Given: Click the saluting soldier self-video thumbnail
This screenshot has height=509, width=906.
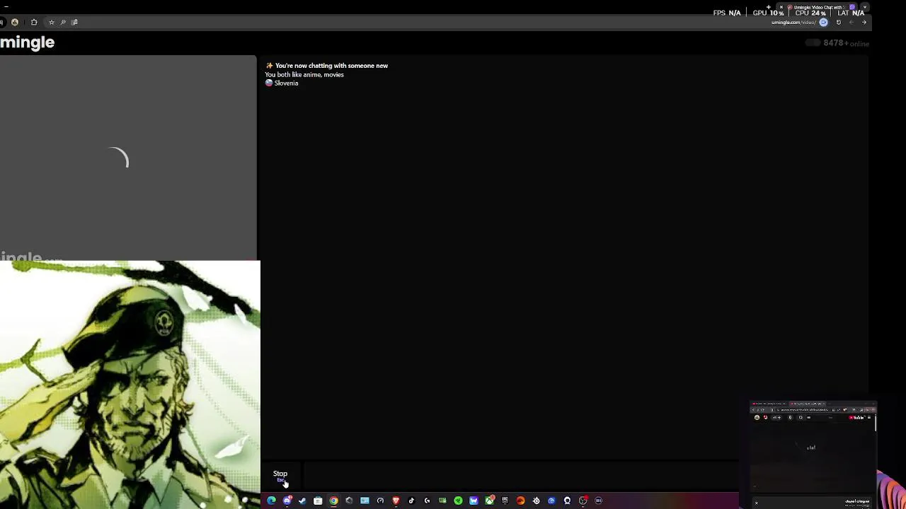Looking at the screenshot, I should click(130, 385).
